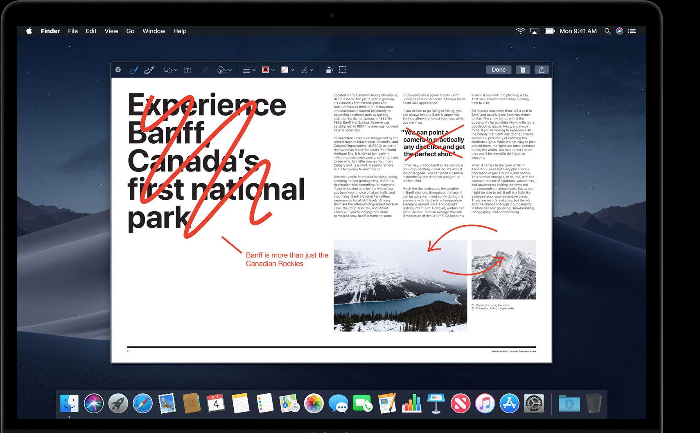Screen dimensions: 700x433
Task: Open Mail stamp icon in Dock
Action: [167, 404]
